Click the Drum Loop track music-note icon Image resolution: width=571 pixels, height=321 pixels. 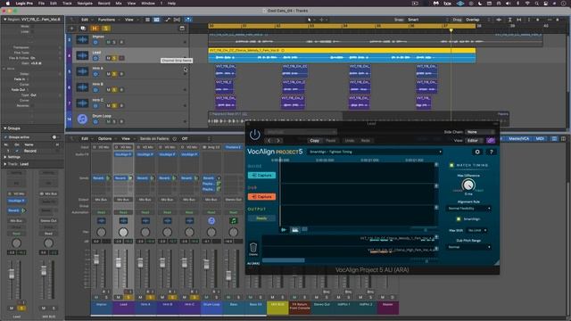[82, 119]
